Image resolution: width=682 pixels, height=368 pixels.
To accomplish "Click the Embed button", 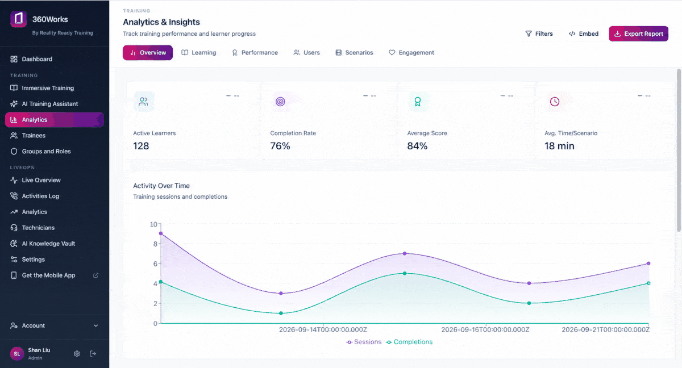I will (584, 34).
